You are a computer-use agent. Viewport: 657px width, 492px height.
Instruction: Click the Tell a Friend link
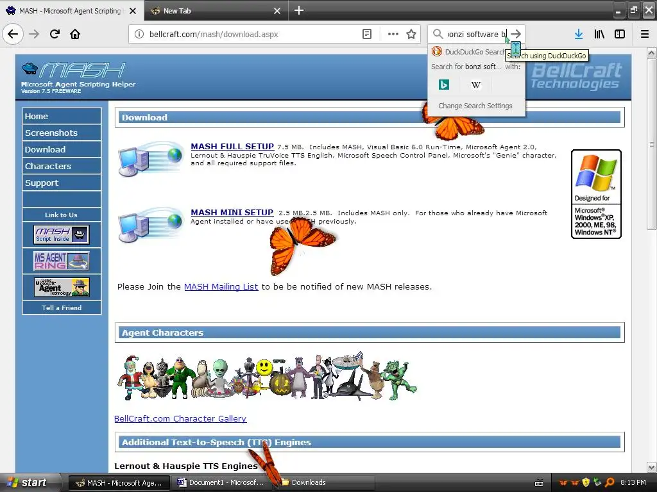tap(62, 307)
